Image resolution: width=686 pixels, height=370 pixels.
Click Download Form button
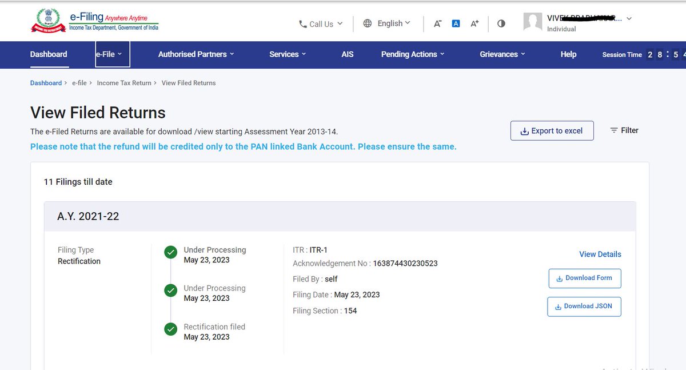click(585, 279)
